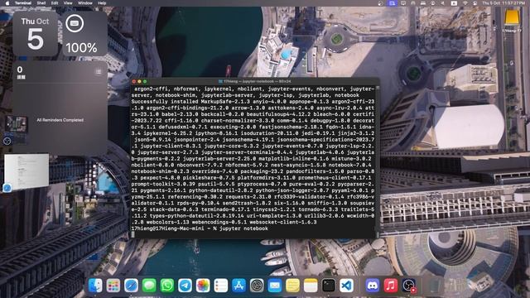Open the View menu
Image resolution: width=530 pixels, height=298 pixels.
coord(68,3)
